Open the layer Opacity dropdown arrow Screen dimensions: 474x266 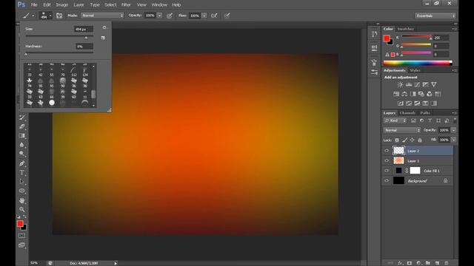[453, 130]
